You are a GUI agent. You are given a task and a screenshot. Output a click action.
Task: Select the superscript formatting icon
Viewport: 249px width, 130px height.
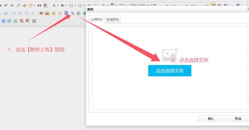[6, 5]
